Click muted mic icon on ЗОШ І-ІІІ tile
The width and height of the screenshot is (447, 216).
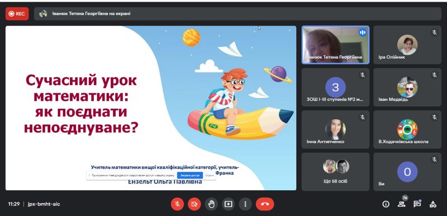(362, 75)
